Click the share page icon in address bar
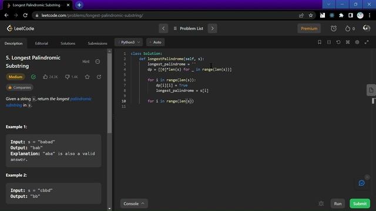Image resolution: width=376 pixels, height=211 pixels. pyautogui.click(x=301, y=15)
